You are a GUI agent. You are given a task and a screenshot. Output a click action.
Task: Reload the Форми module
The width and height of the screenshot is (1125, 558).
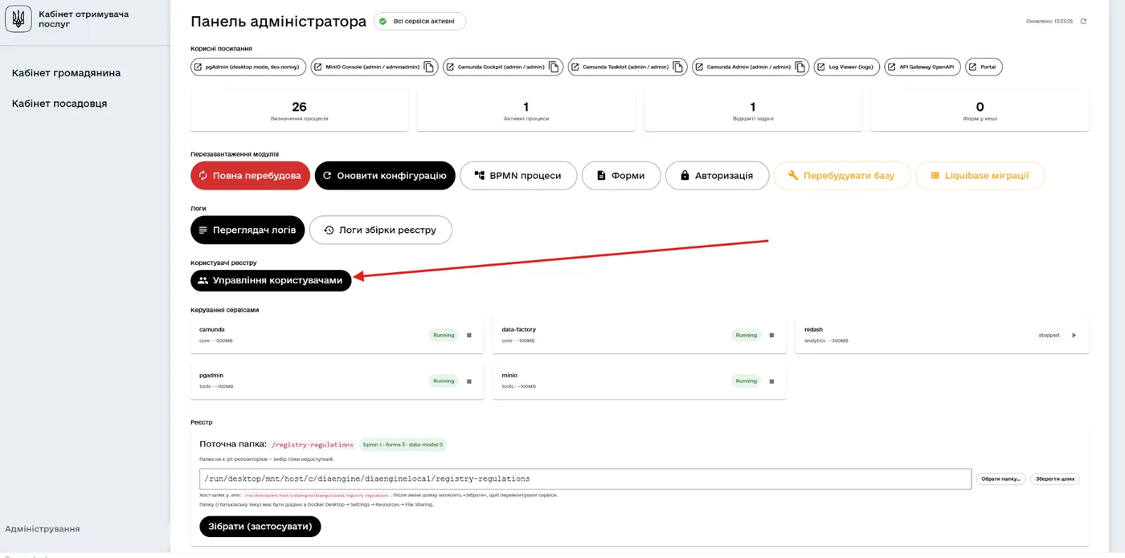[621, 176]
